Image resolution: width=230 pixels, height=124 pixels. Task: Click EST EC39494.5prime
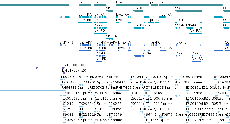click(200, 109)
